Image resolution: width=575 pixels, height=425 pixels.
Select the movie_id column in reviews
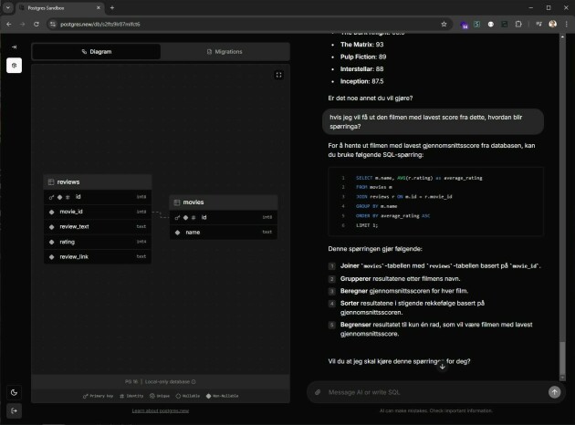point(98,212)
